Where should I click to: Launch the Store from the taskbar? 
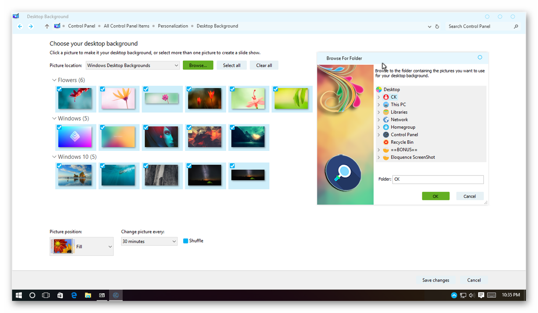(60, 295)
